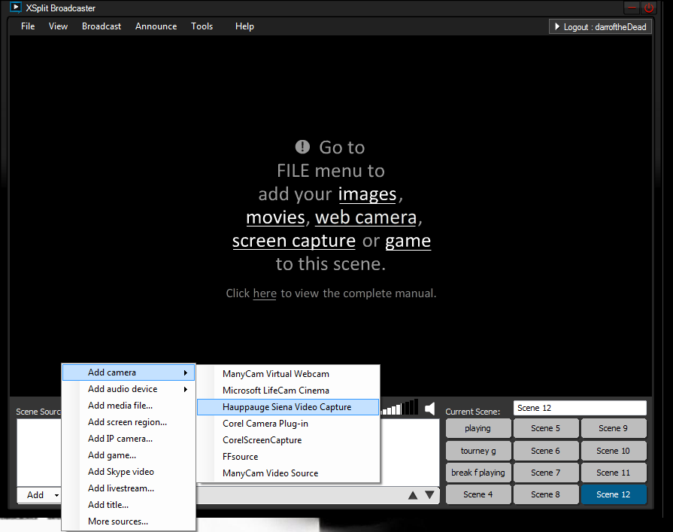Choose Add title from the menu
Screen dimensions: 673x532
pyautogui.click(x=129, y=504)
